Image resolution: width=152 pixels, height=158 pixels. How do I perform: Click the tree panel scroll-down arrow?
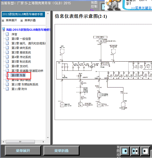48,138
